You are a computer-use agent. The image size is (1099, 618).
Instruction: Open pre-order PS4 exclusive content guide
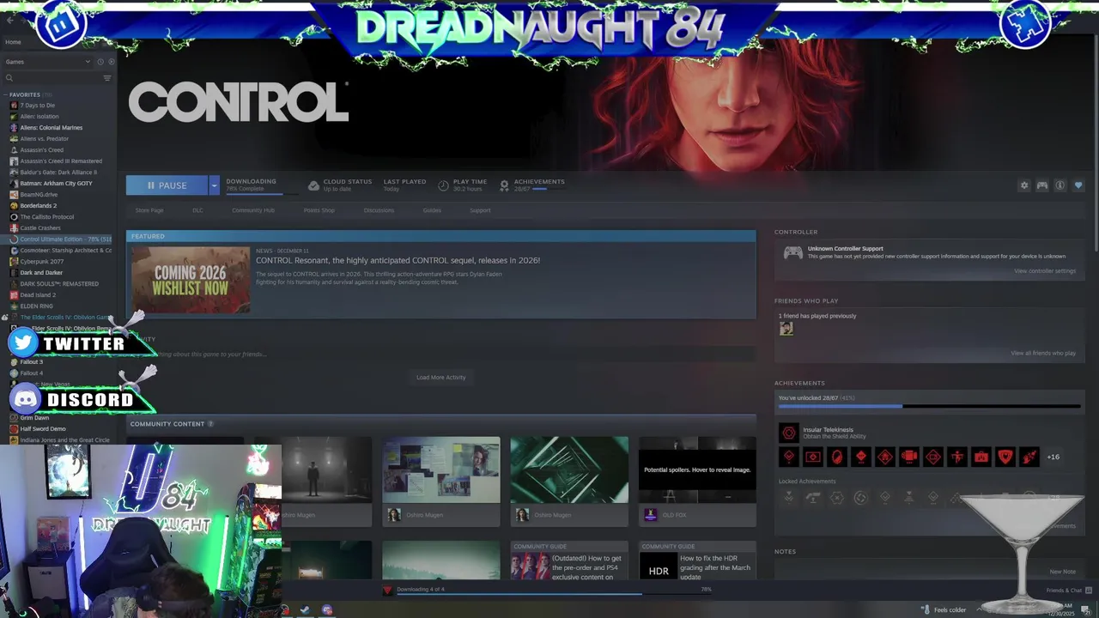pos(569,560)
